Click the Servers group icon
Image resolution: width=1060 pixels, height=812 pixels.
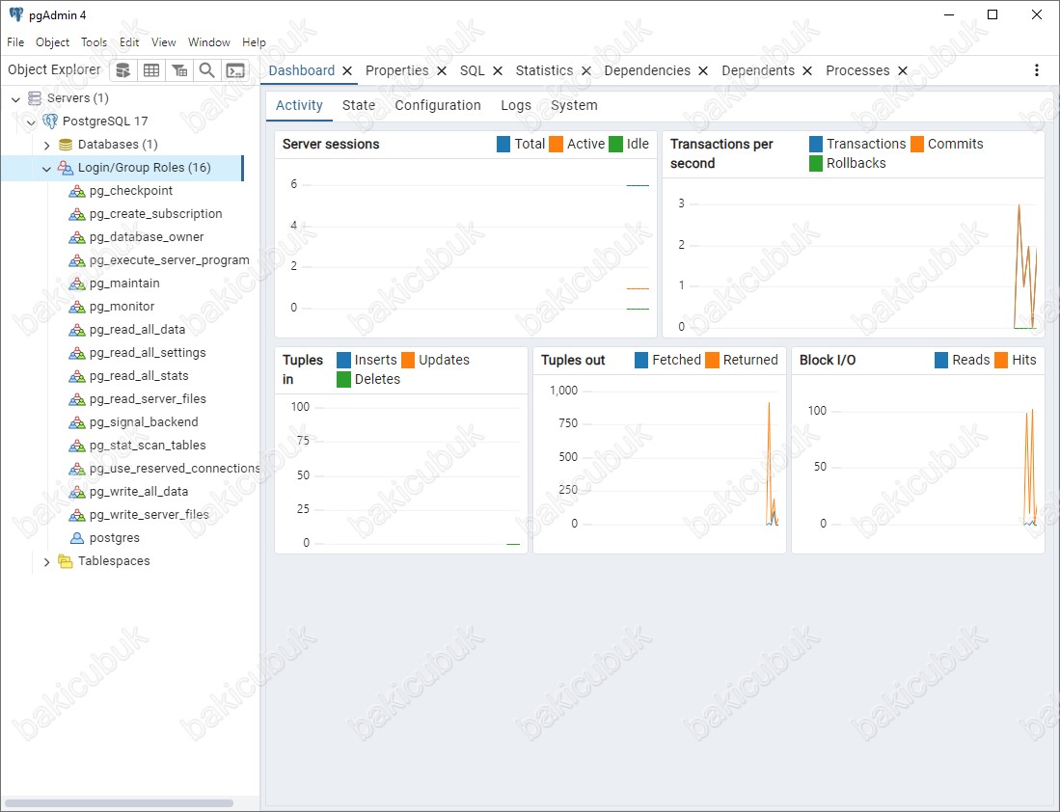(35, 98)
